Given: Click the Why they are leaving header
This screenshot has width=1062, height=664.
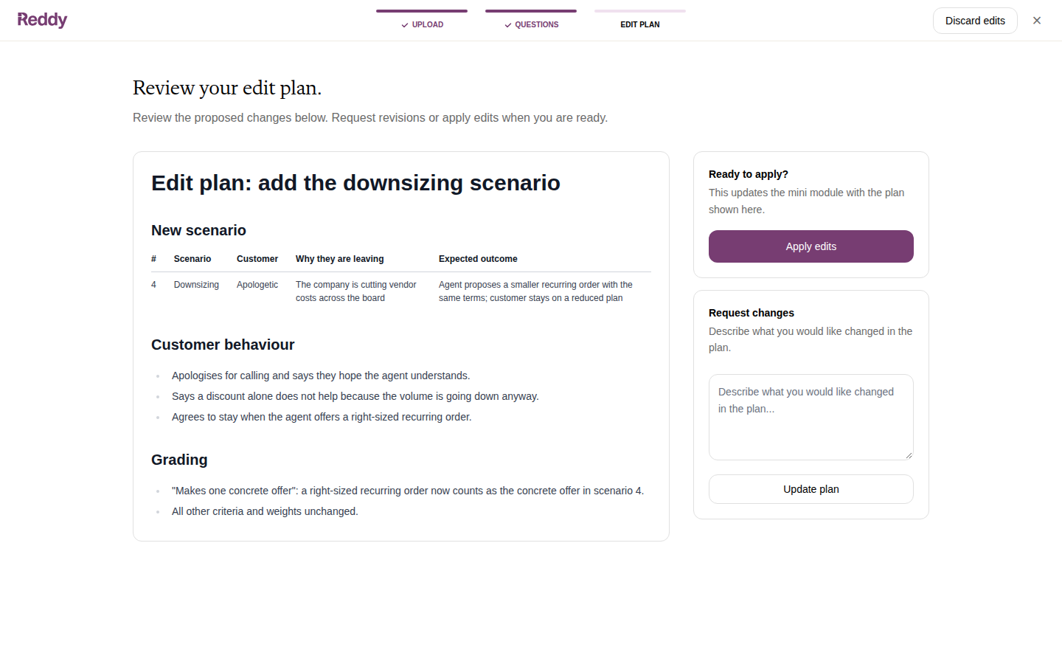Looking at the screenshot, I should click(x=340, y=259).
